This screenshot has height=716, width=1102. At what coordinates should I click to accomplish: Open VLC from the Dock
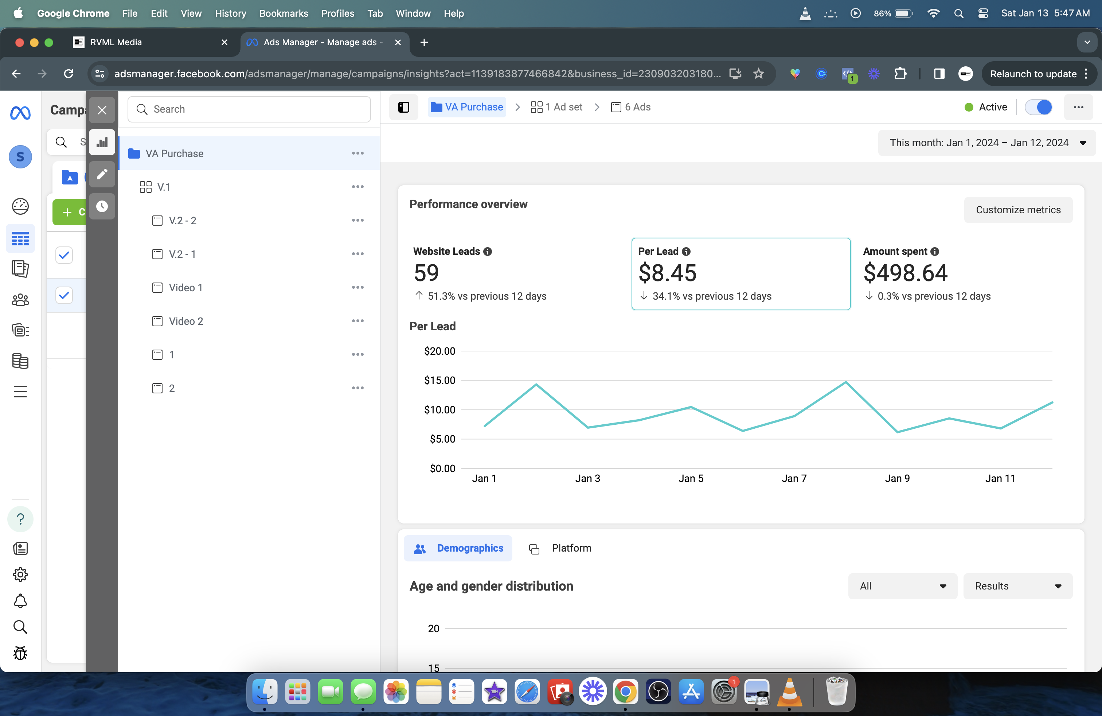789,692
